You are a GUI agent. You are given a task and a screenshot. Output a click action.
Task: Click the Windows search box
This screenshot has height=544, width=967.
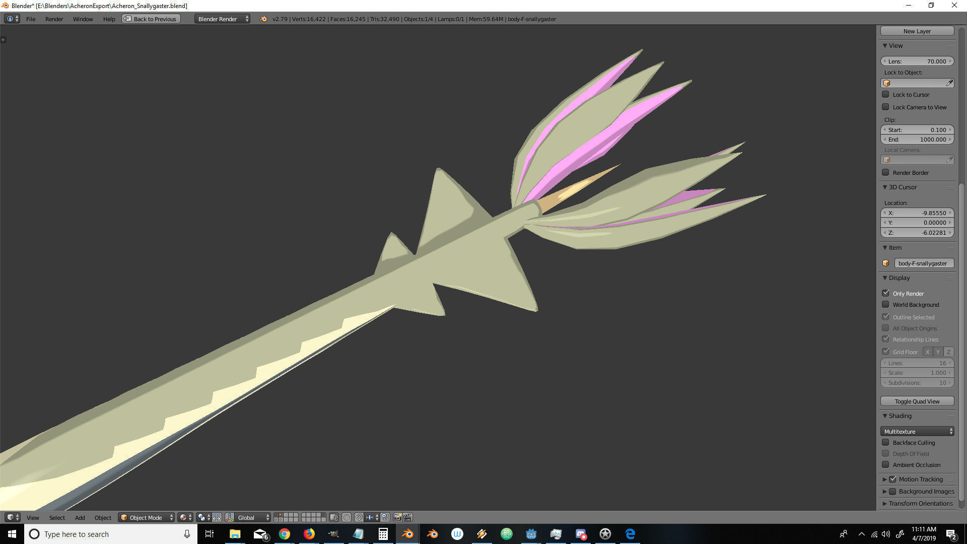click(x=111, y=534)
